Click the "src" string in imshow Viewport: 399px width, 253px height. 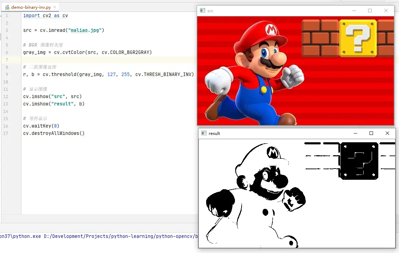click(58, 97)
